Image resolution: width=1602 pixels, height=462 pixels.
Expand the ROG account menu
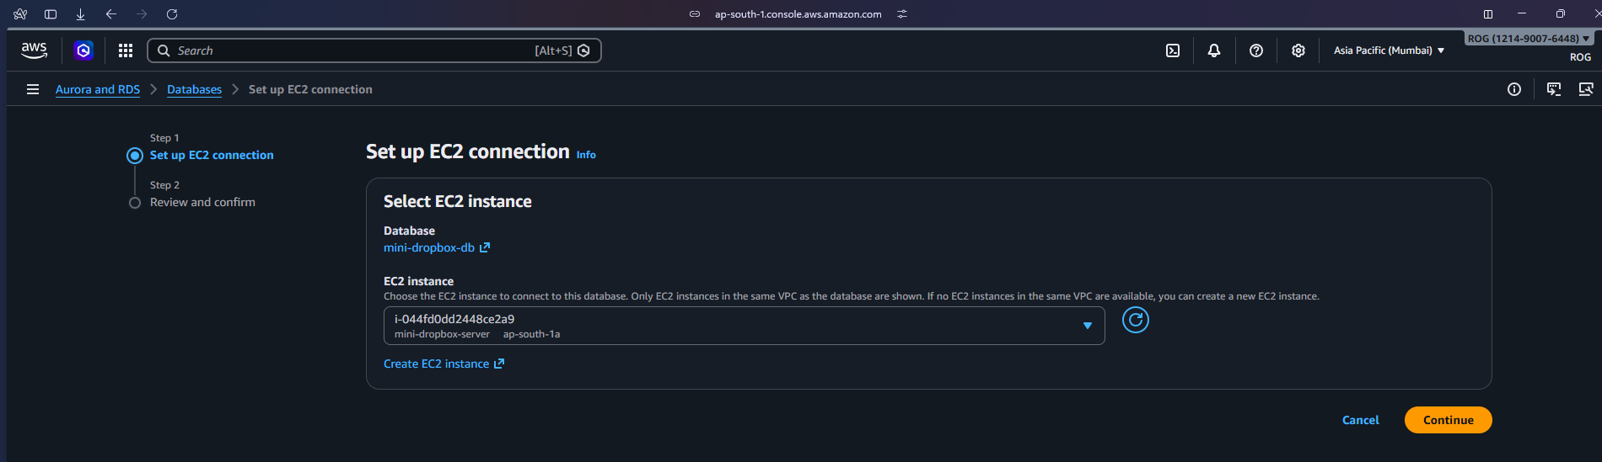tap(1528, 39)
